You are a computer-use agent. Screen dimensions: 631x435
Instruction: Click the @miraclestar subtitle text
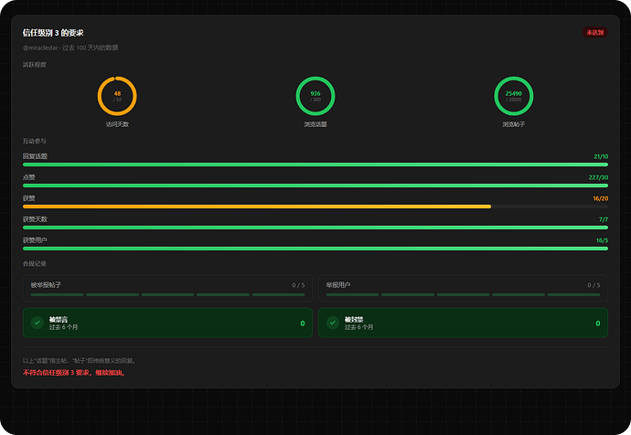70,48
